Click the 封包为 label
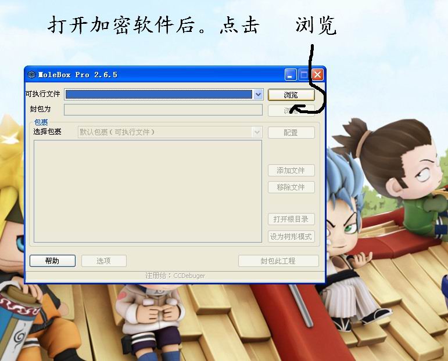The image size is (448, 361). (40, 109)
